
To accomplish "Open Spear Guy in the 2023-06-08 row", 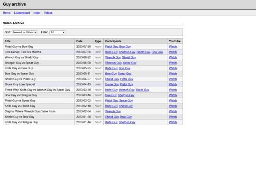I will (129, 63).
